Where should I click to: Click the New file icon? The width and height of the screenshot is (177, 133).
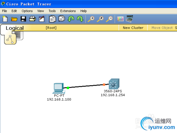[5, 19]
